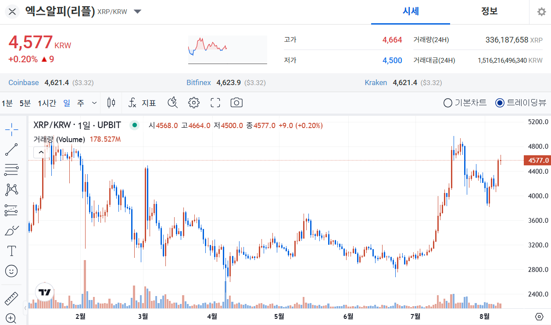Click the low price value 4,500

[x=392, y=61]
